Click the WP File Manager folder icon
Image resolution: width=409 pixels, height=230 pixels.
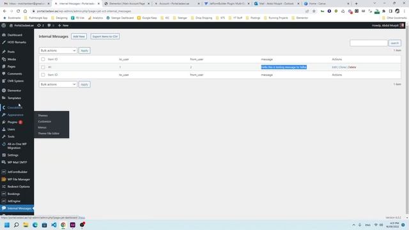click(4, 180)
